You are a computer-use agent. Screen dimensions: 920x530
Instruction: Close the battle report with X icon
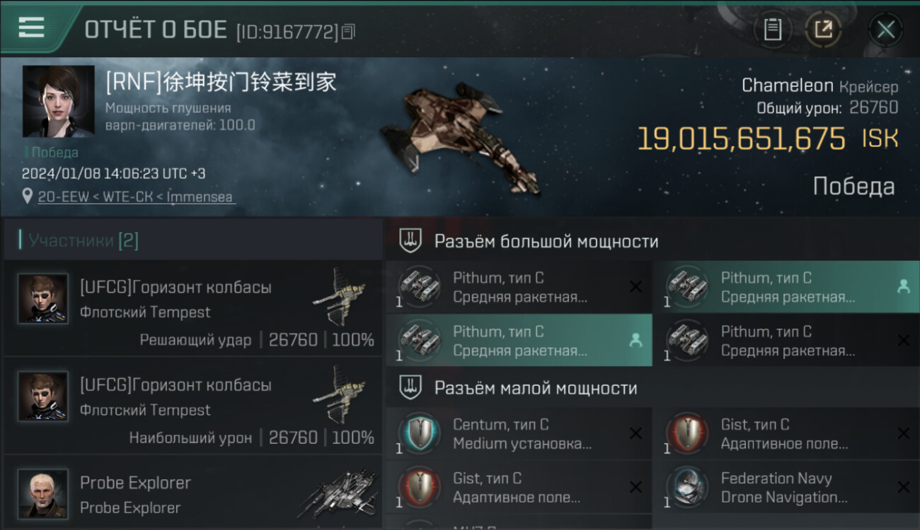pos(885,30)
